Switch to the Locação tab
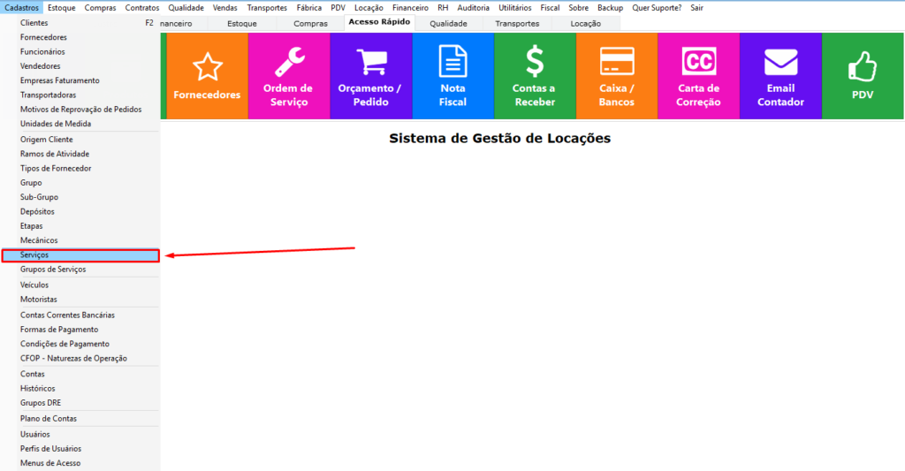 pos(585,24)
